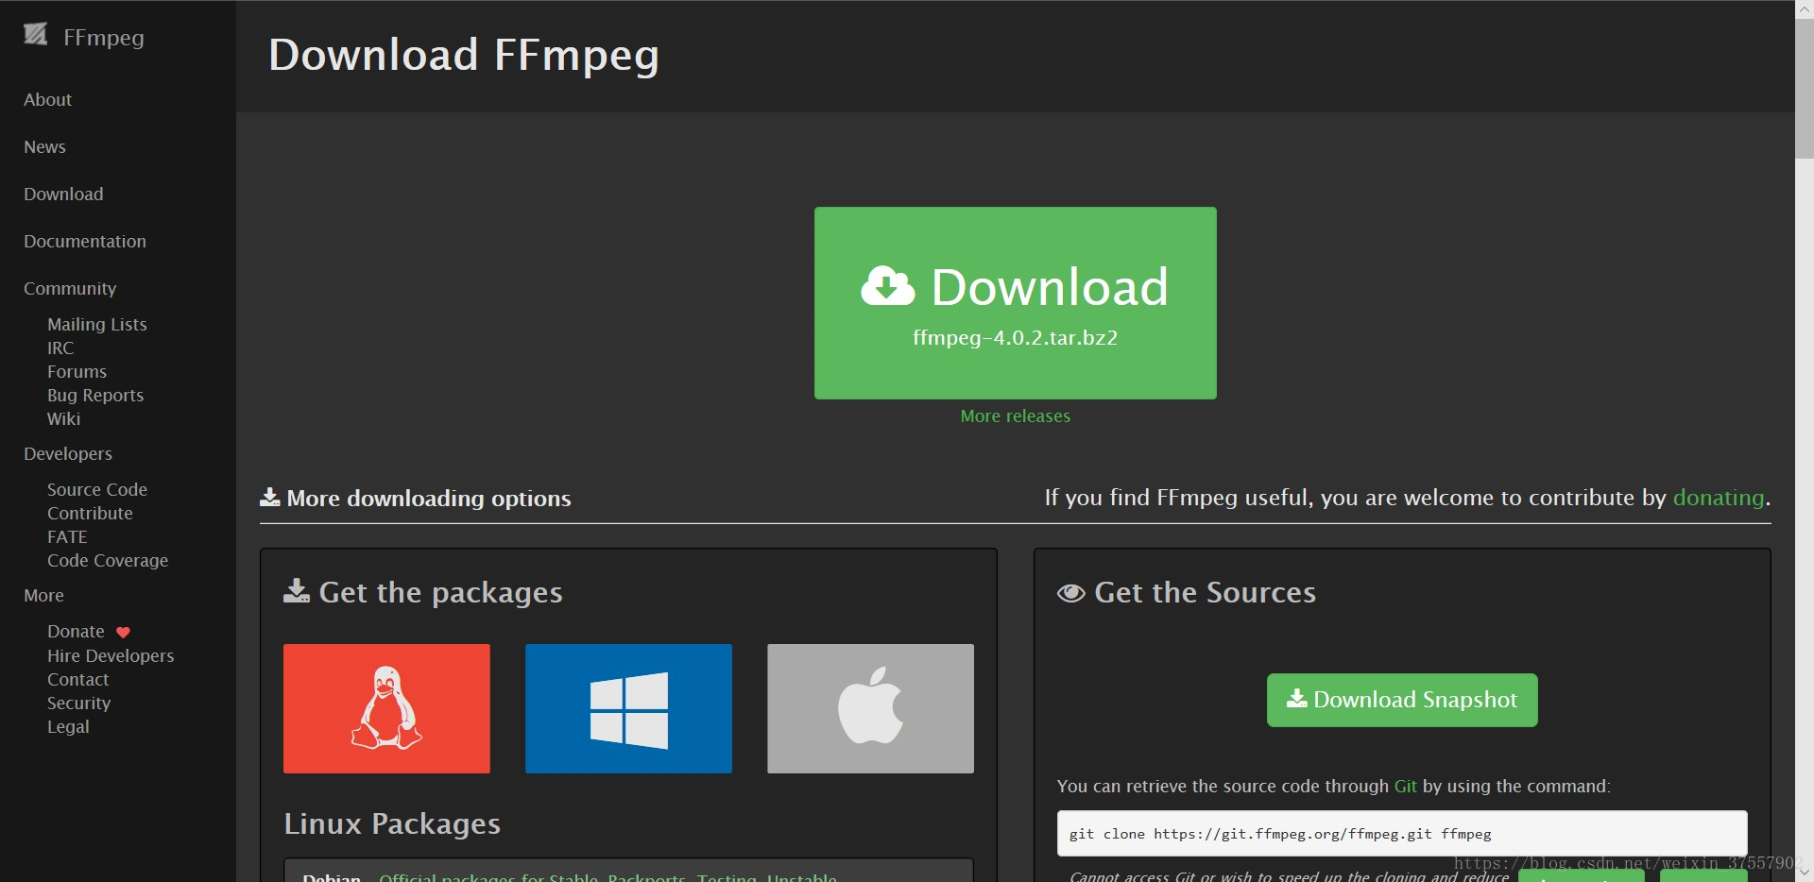Click the scrollbar up arrow
The height and width of the screenshot is (882, 1814).
1805,8
